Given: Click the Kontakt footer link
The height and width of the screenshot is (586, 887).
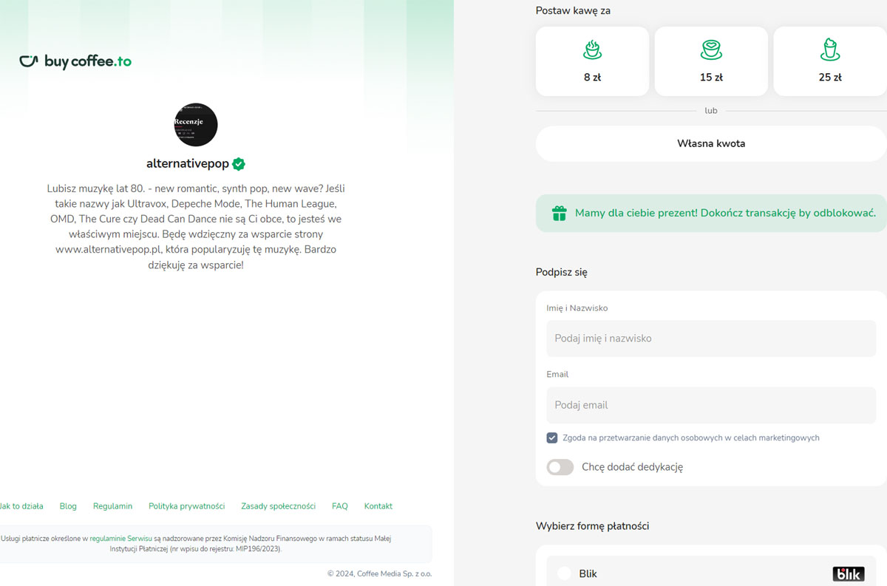Looking at the screenshot, I should [378, 506].
